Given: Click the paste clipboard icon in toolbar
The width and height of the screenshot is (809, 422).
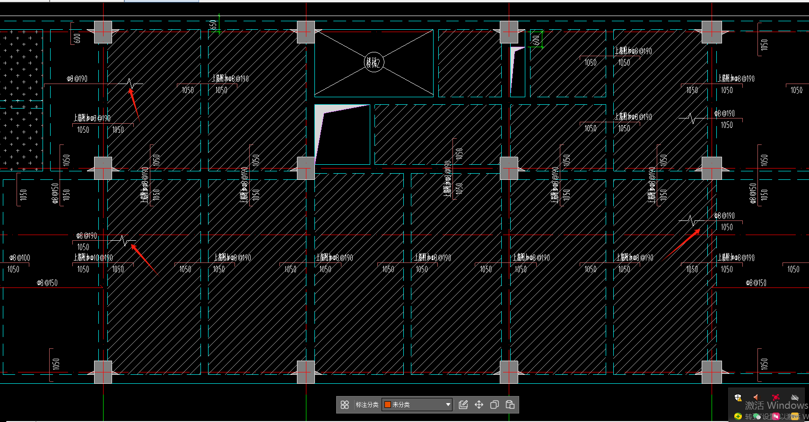Looking at the screenshot, I should (x=510, y=405).
